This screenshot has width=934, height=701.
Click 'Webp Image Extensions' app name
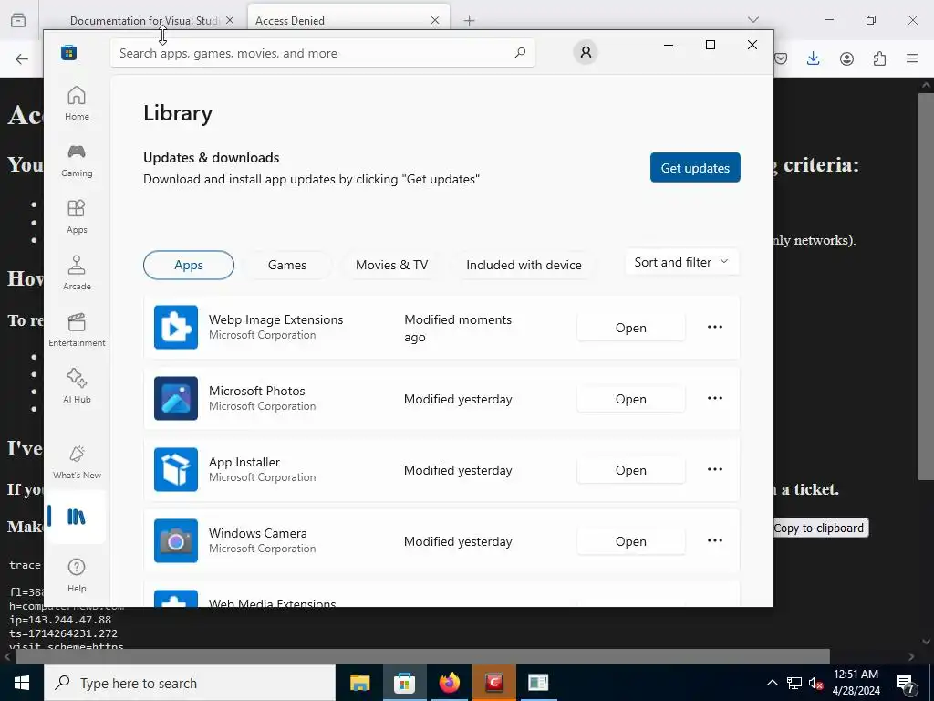pos(275,319)
